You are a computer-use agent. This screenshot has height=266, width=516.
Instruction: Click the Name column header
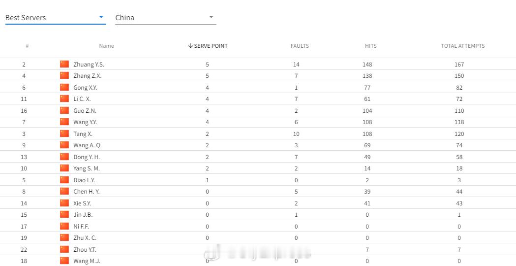(106, 46)
